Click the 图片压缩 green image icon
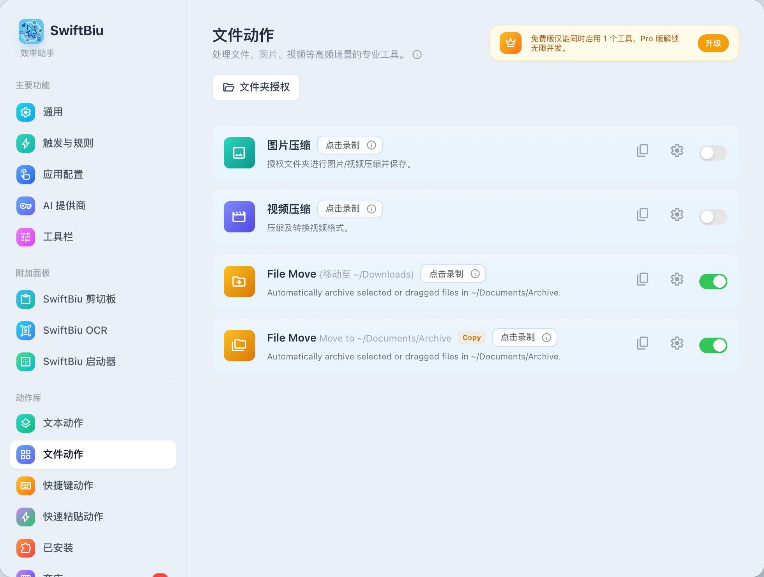Image resolution: width=764 pixels, height=577 pixels. point(239,153)
